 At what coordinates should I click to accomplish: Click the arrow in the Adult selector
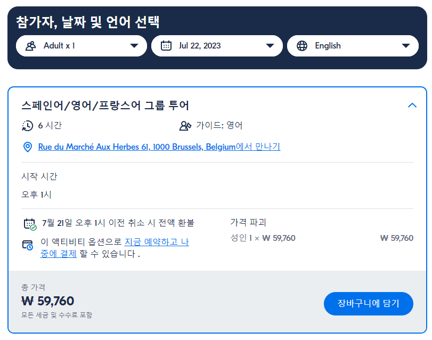(134, 46)
